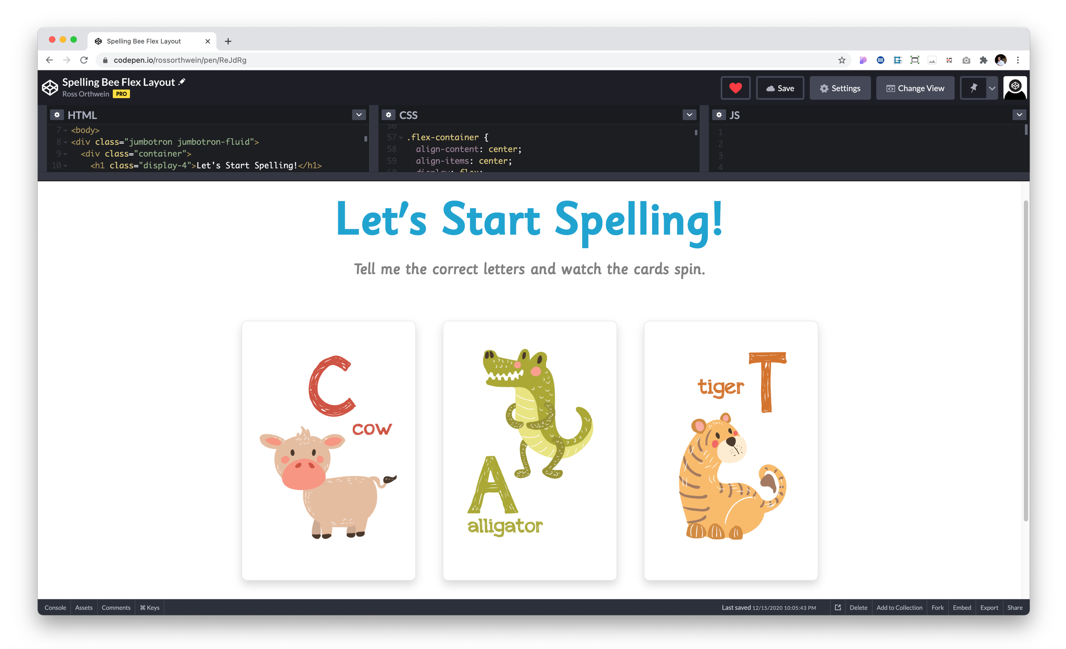The height and width of the screenshot is (649, 1066).
Task: Click the align-items: center CSS line
Action: pos(464,161)
